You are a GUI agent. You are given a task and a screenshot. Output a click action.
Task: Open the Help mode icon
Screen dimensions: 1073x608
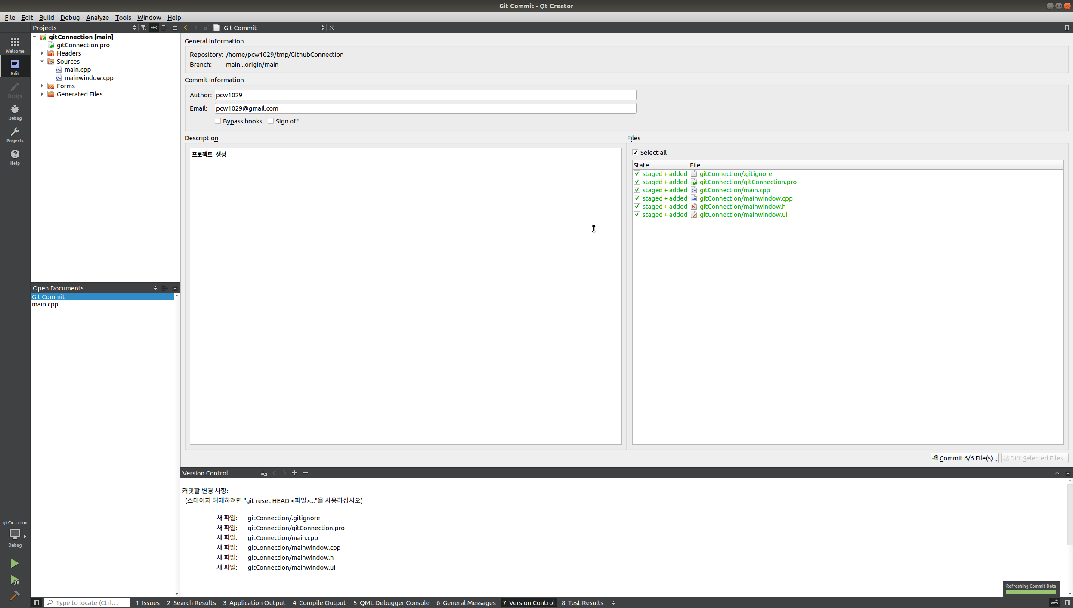click(15, 157)
